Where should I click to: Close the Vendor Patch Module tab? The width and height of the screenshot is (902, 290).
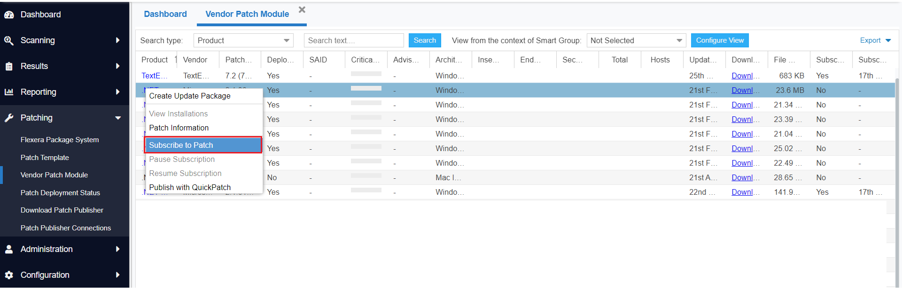pyautogui.click(x=302, y=10)
